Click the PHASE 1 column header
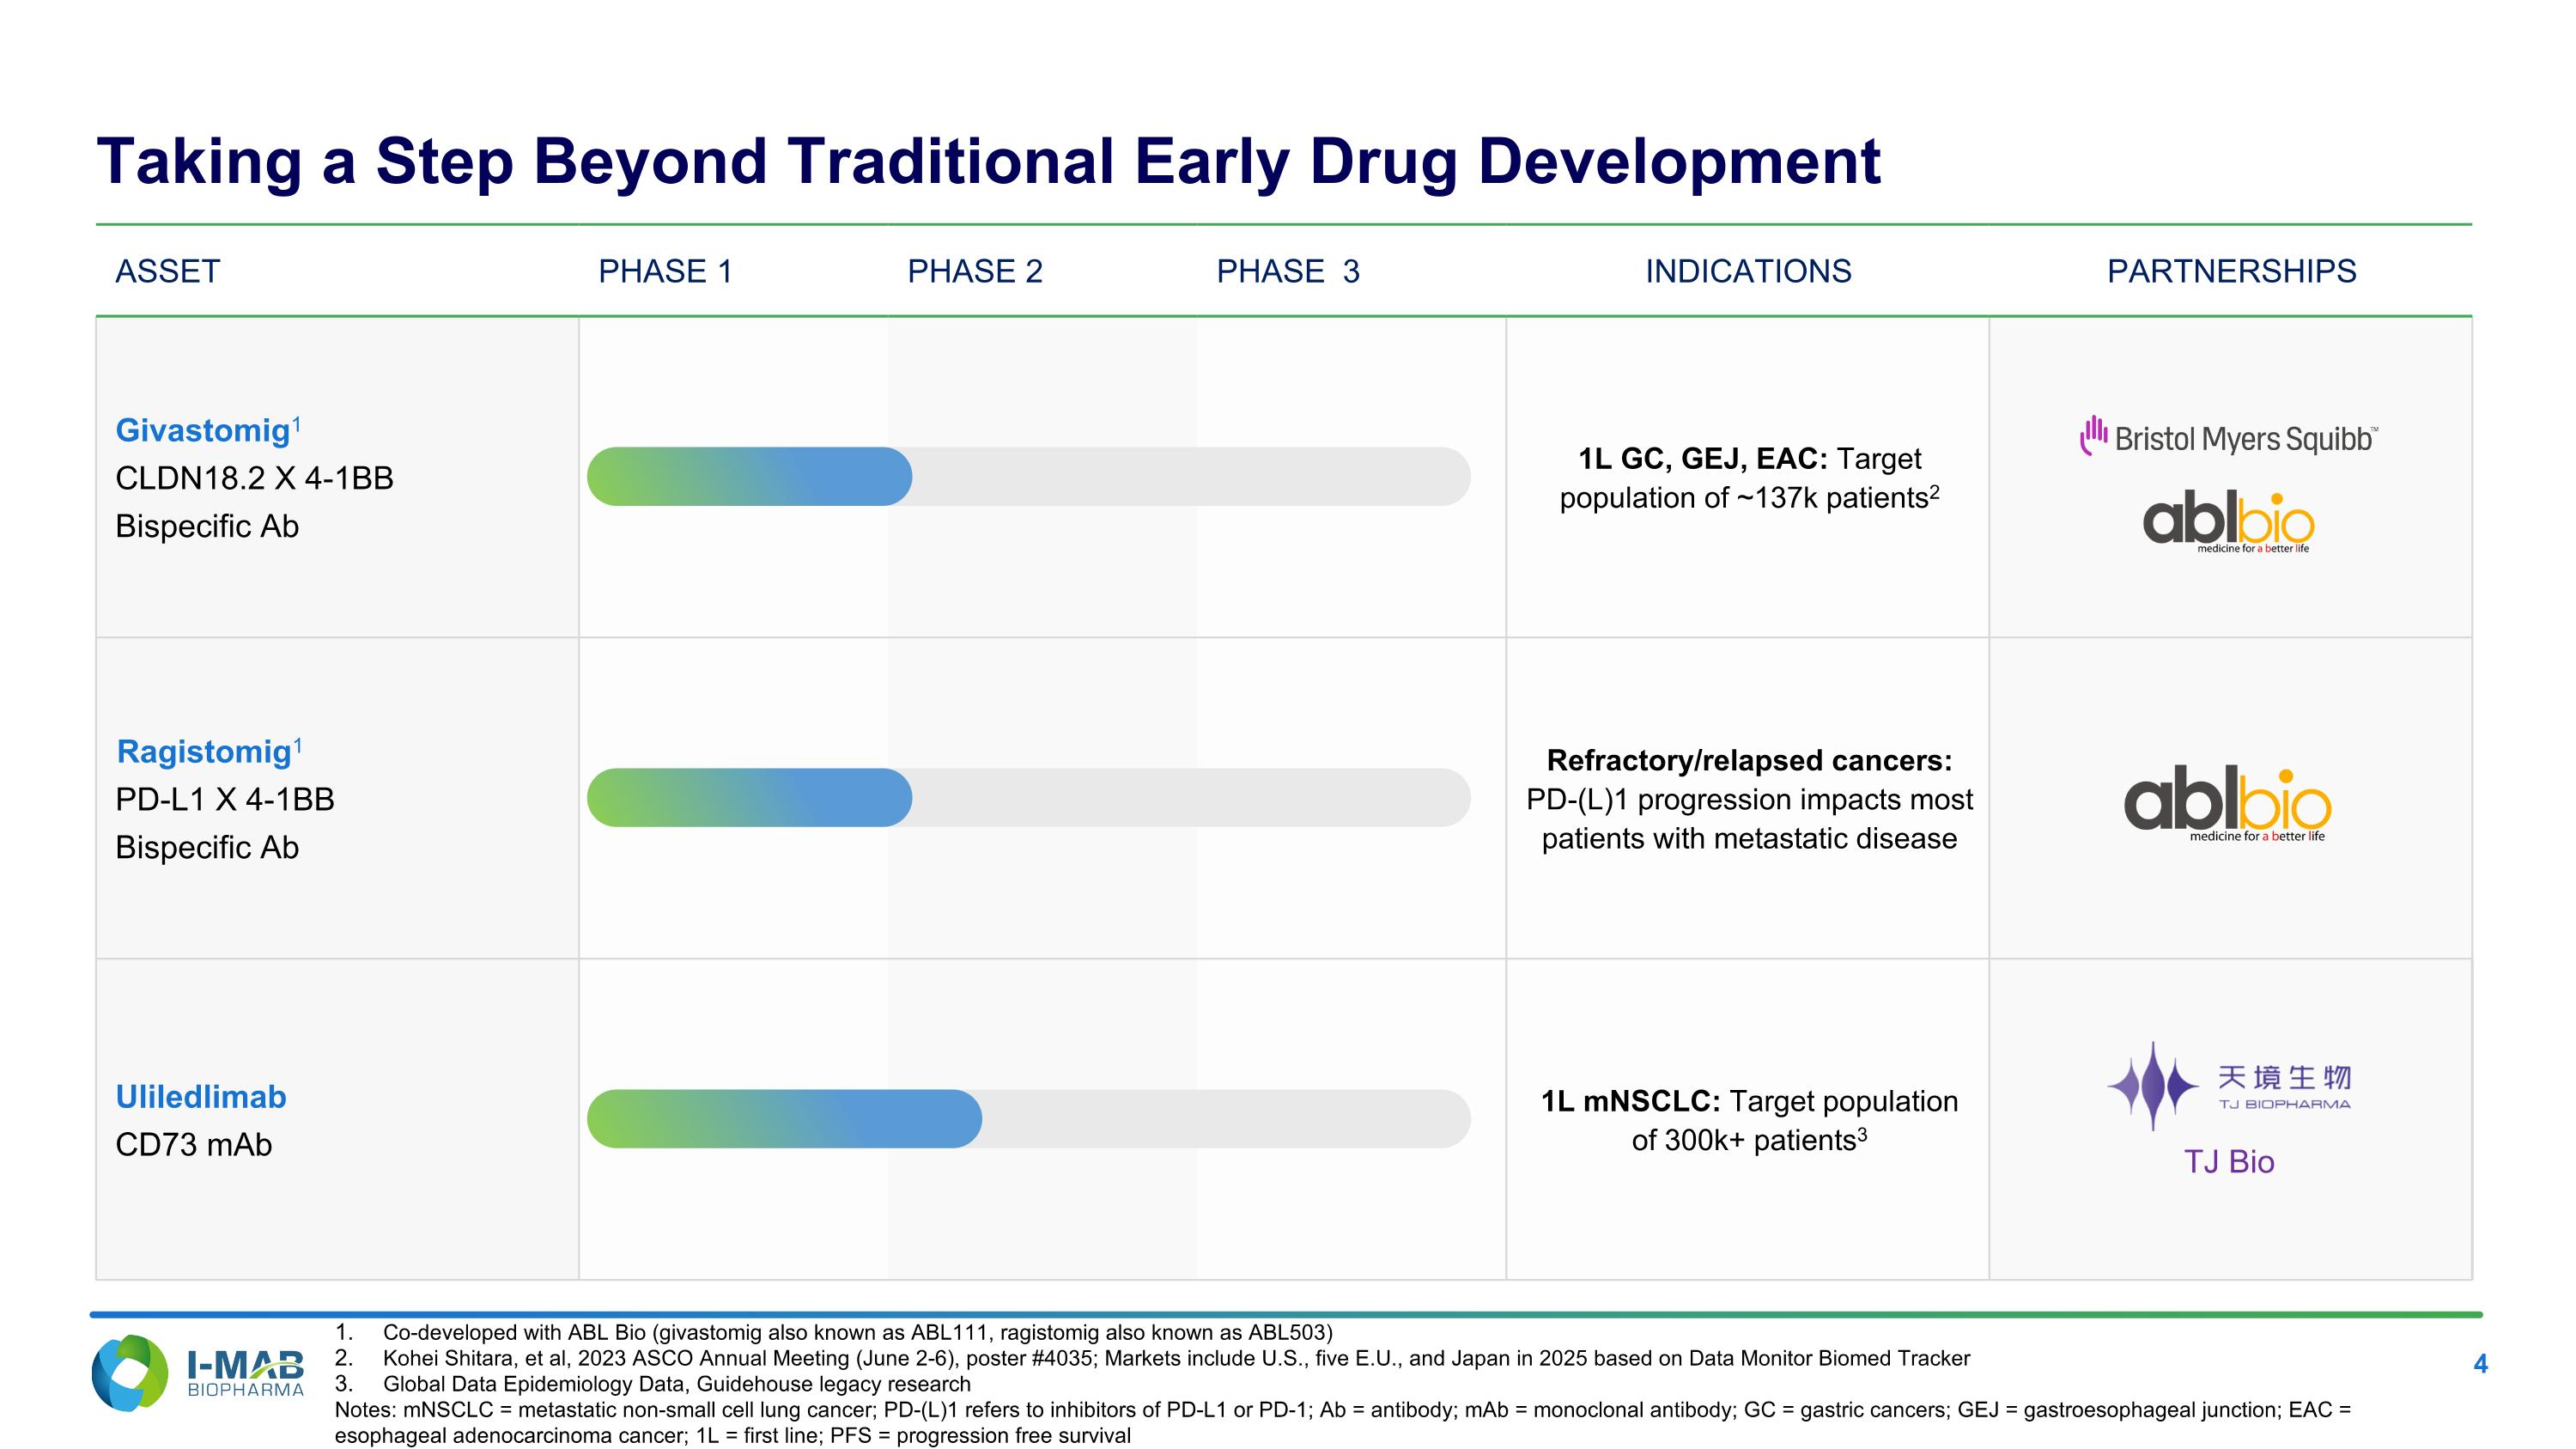 click(x=665, y=271)
